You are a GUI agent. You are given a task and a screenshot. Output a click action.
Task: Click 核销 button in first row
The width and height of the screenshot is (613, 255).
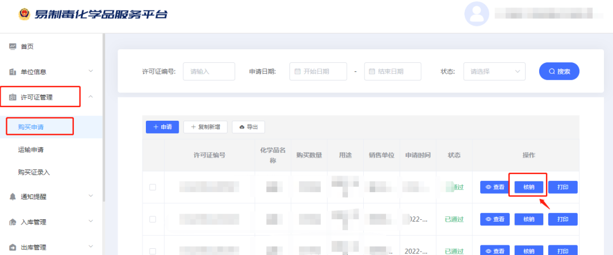point(528,187)
